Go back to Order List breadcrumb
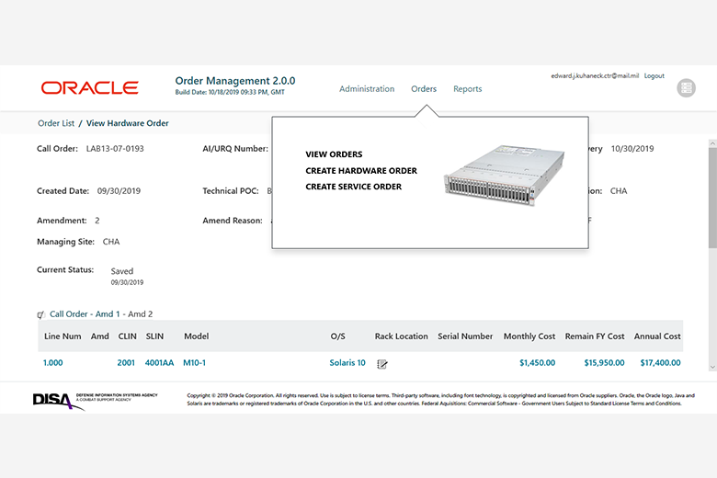717x478 pixels. (x=56, y=123)
